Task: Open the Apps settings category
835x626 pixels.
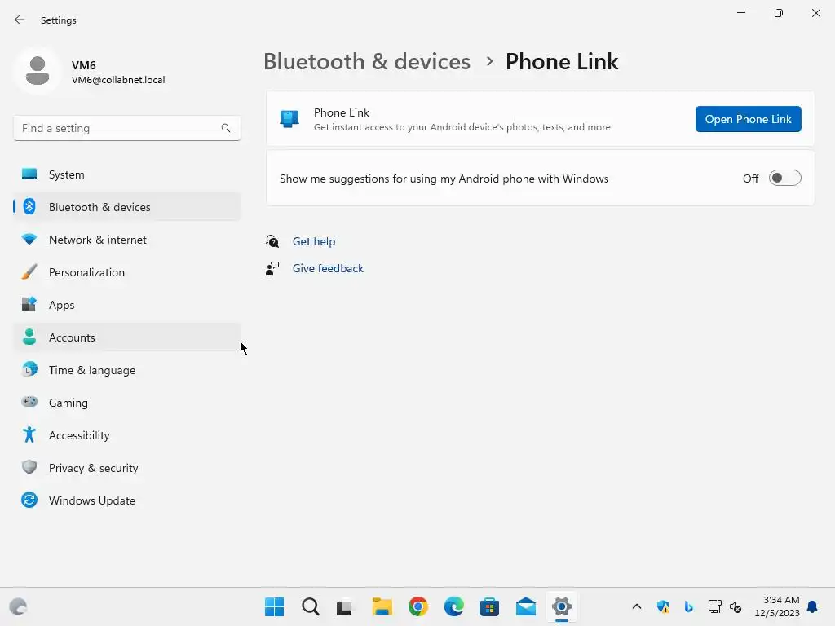Action: point(127,305)
